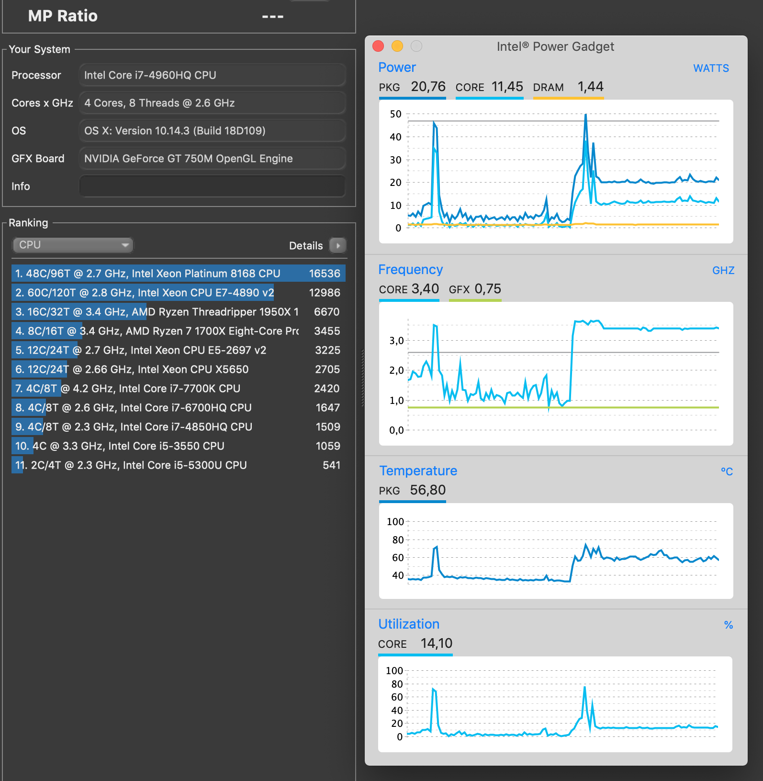
Task: Minimize the Intel Power Gadget window
Action: [x=397, y=46]
